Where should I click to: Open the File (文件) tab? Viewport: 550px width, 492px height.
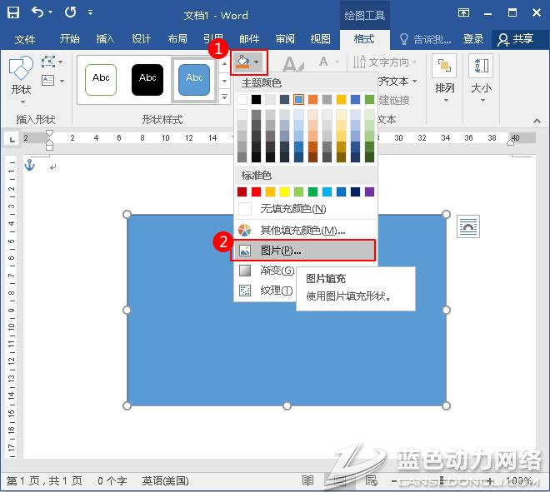click(x=25, y=39)
